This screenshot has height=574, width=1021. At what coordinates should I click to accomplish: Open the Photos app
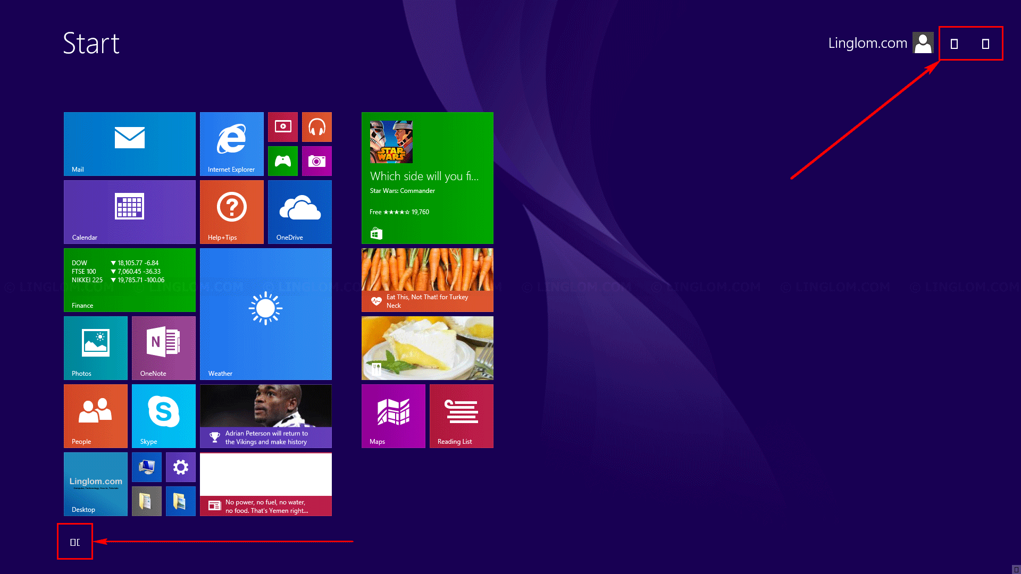click(x=95, y=348)
